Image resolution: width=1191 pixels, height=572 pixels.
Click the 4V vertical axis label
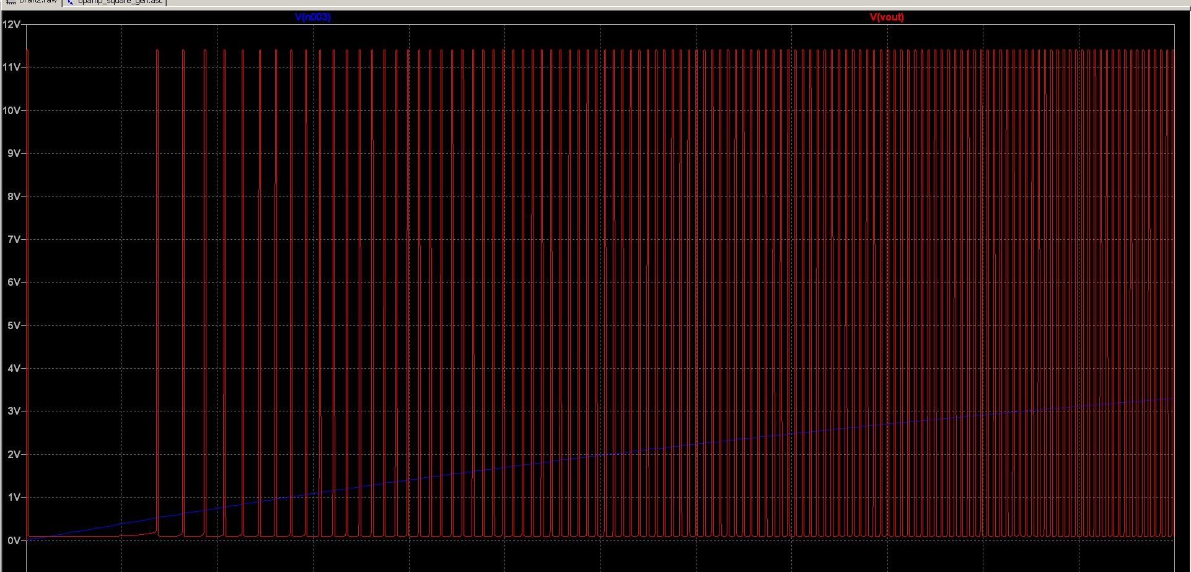click(14, 368)
